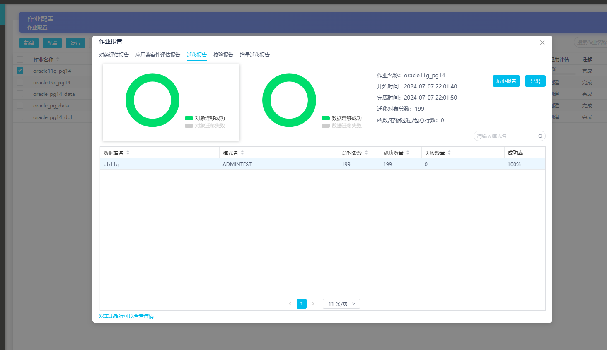Click the 成功率 column header
Image resolution: width=607 pixels, height=350 pixels.
point(515,153)
